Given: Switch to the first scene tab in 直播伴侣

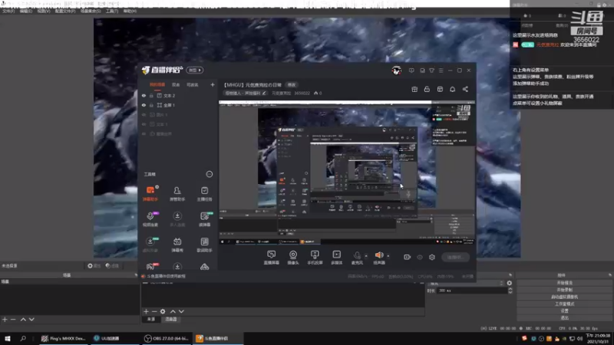Looking at the screenshot, I should [157, 84].
